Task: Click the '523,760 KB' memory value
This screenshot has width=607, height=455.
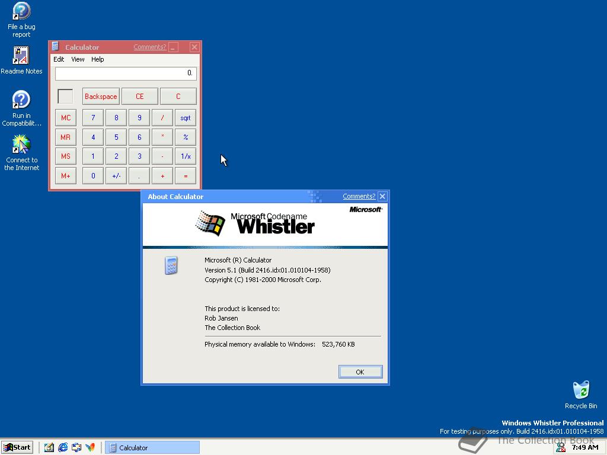Action: (x=338, y=344)
